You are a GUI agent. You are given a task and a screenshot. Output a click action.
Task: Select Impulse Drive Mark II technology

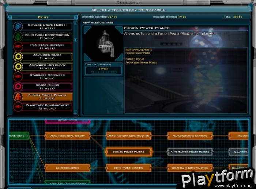pyautogui.click(x=43, y=26)
